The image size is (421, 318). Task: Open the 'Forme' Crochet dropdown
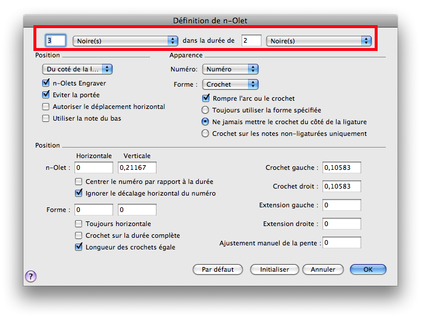230,84
